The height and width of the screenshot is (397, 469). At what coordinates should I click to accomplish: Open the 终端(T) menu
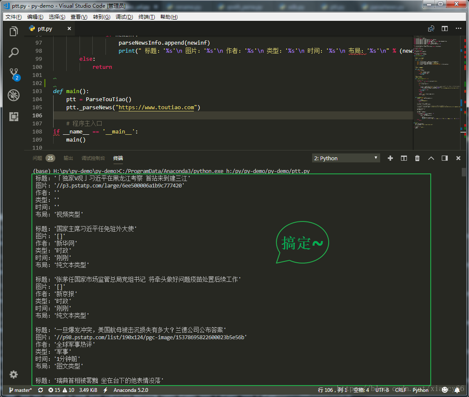coord(147,17)
